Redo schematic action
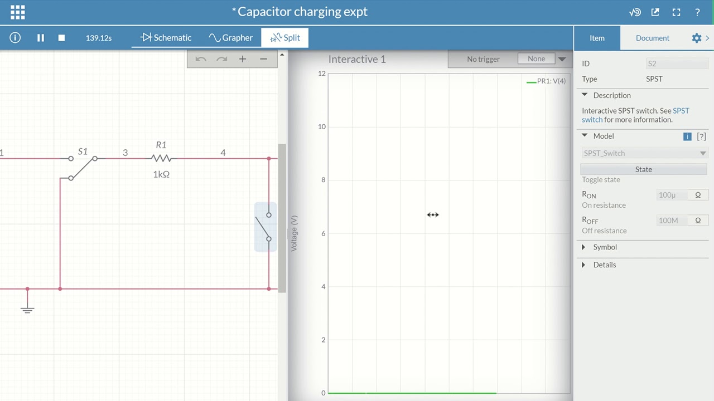Viewport: 714px width, 401px height. tap(221, 59)
